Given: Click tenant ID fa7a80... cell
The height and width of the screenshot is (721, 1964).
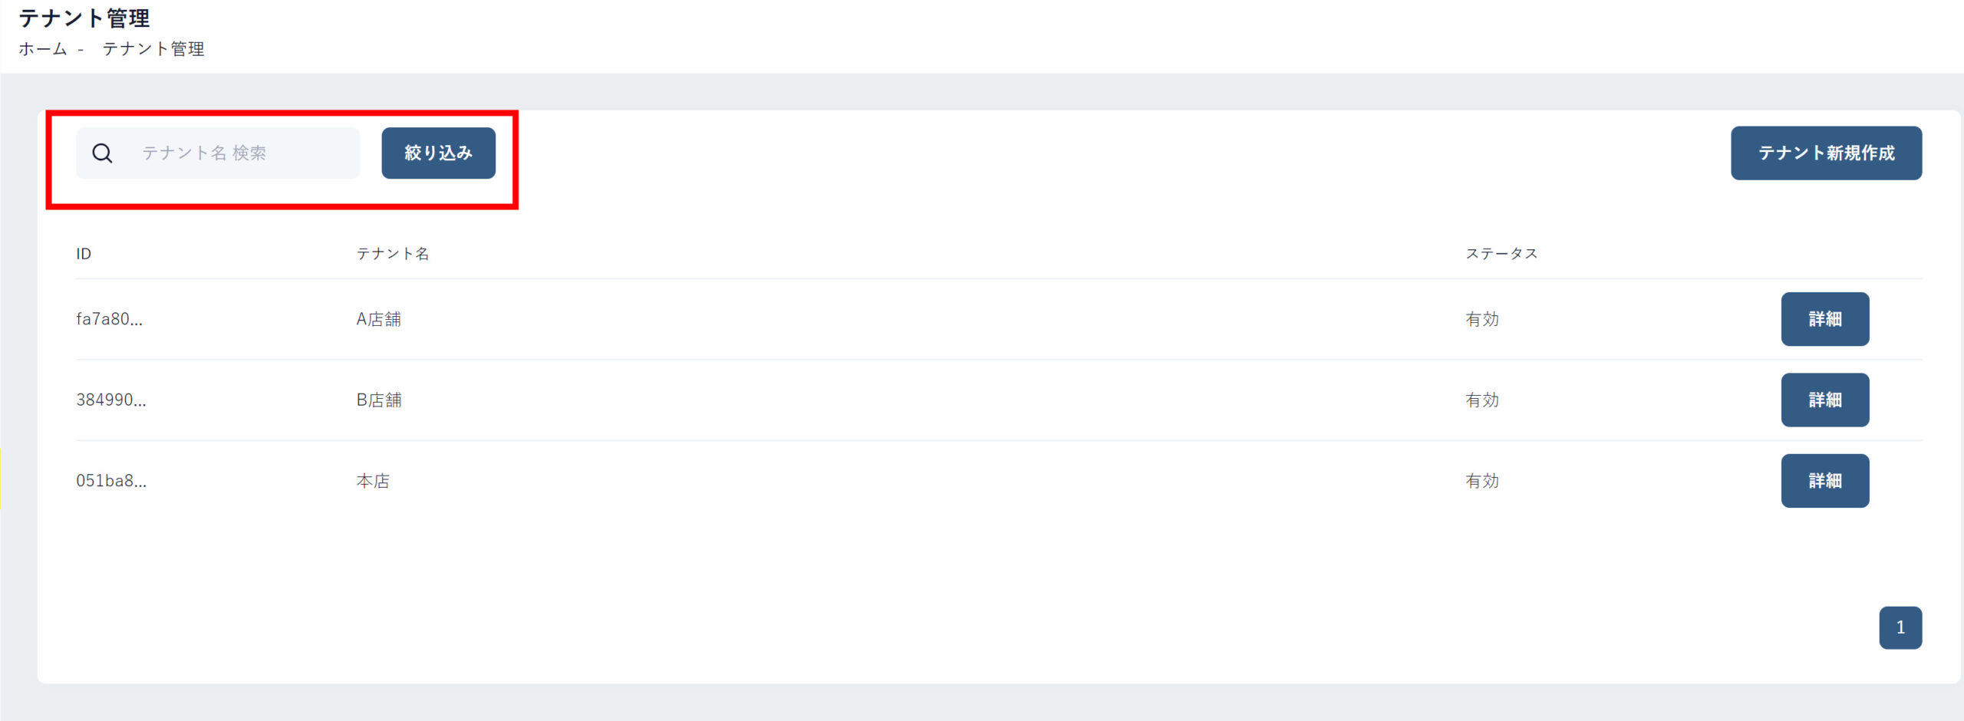Looking at the screenshot, I should click(x=109, y=319).
